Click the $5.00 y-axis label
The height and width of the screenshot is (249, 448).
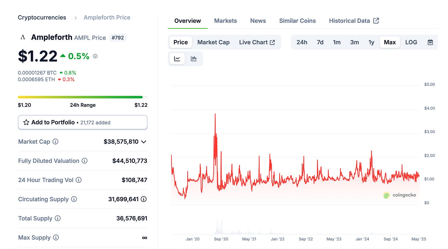click(x=430, y=84)
